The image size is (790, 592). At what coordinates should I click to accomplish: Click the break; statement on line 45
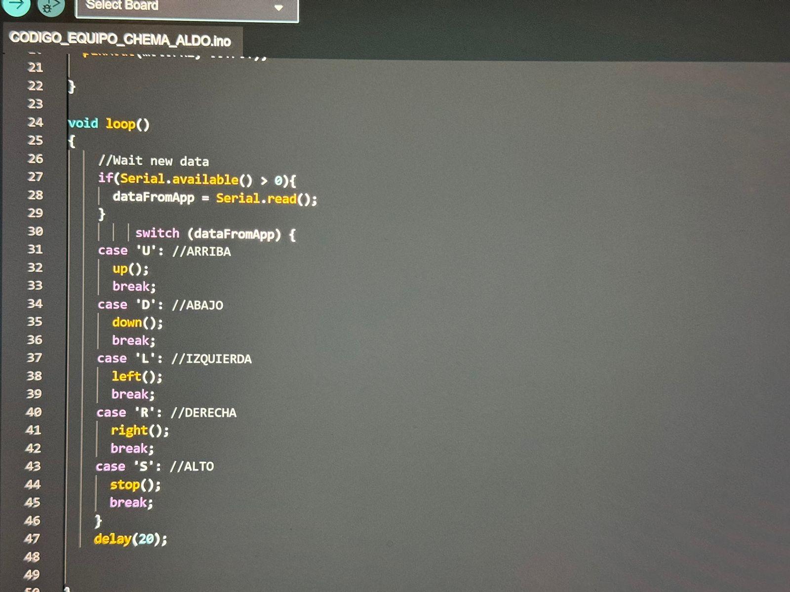131,503
